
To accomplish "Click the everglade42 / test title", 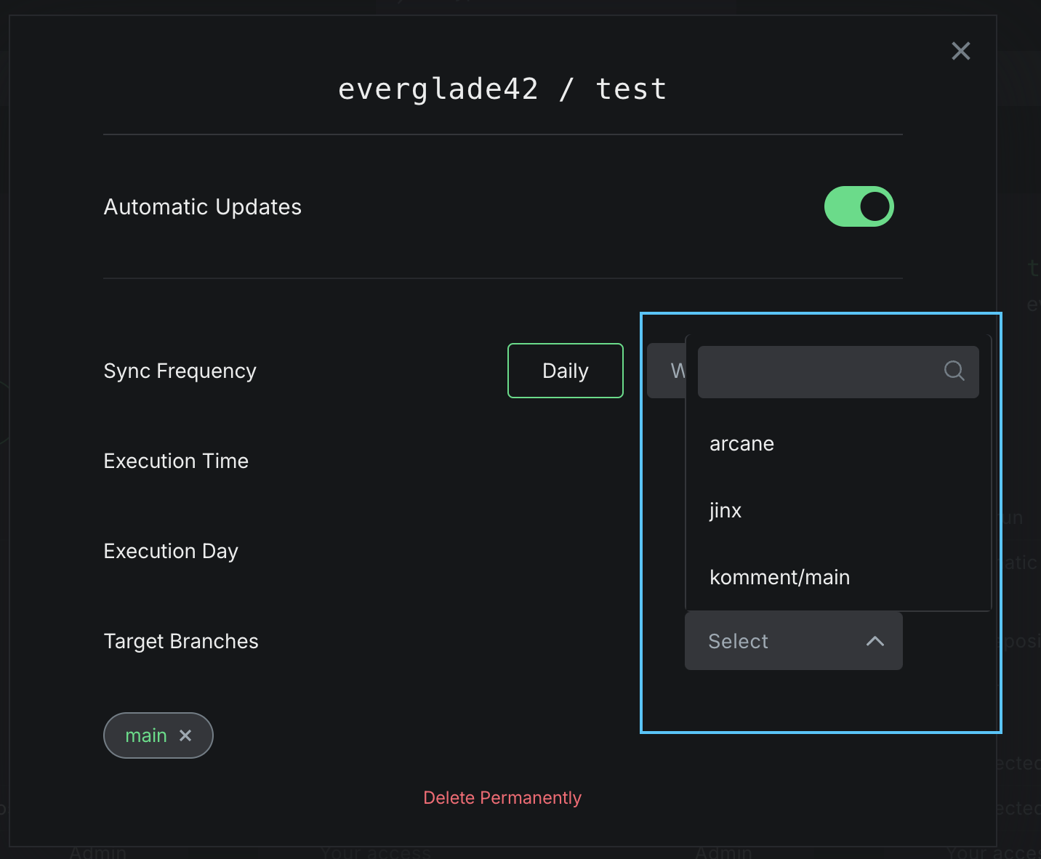I will [502, 89].
